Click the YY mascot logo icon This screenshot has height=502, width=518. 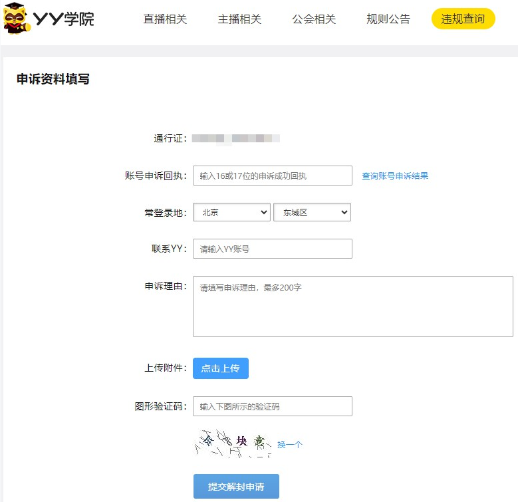coord(16,19)
